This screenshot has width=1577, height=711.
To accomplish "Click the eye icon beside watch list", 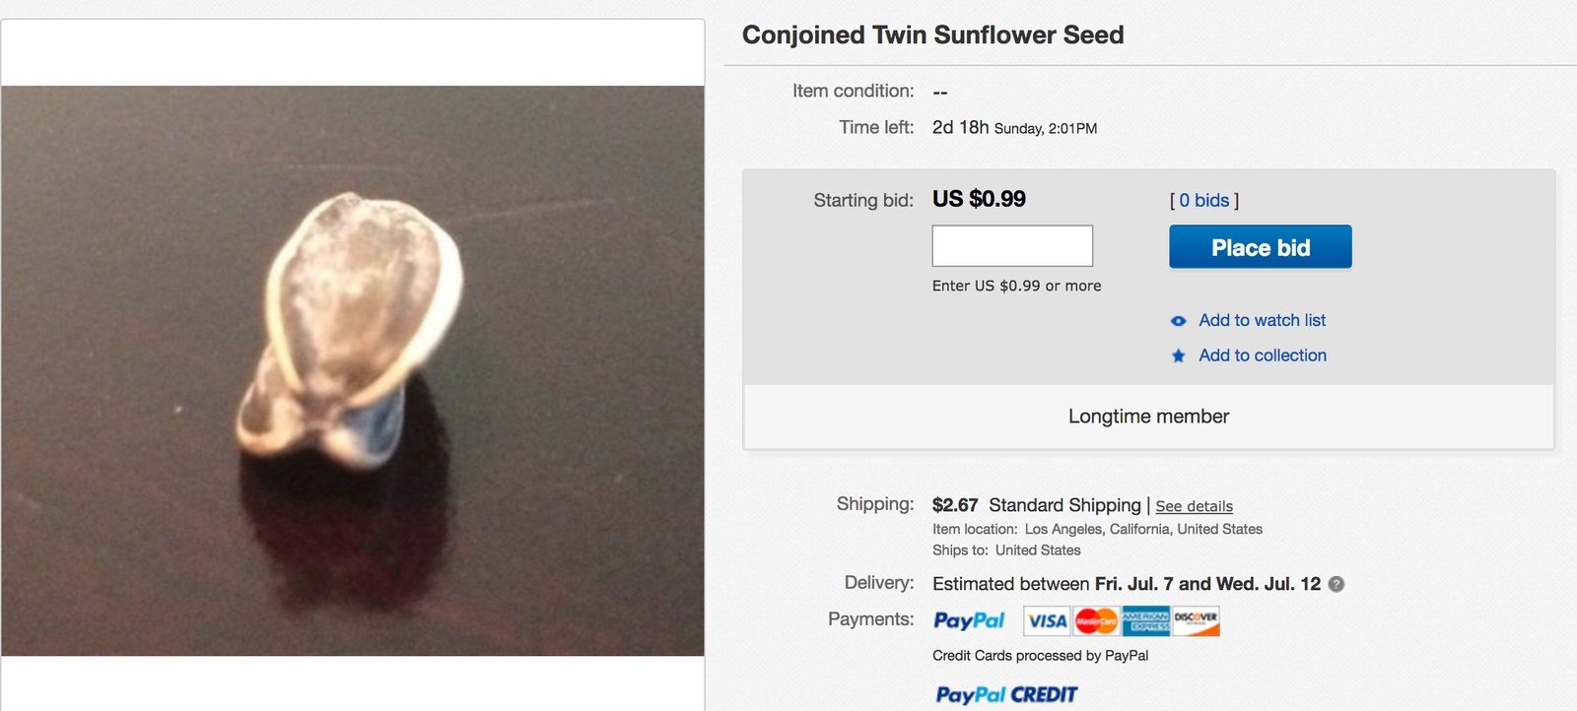I will (x=1178, y=321).
